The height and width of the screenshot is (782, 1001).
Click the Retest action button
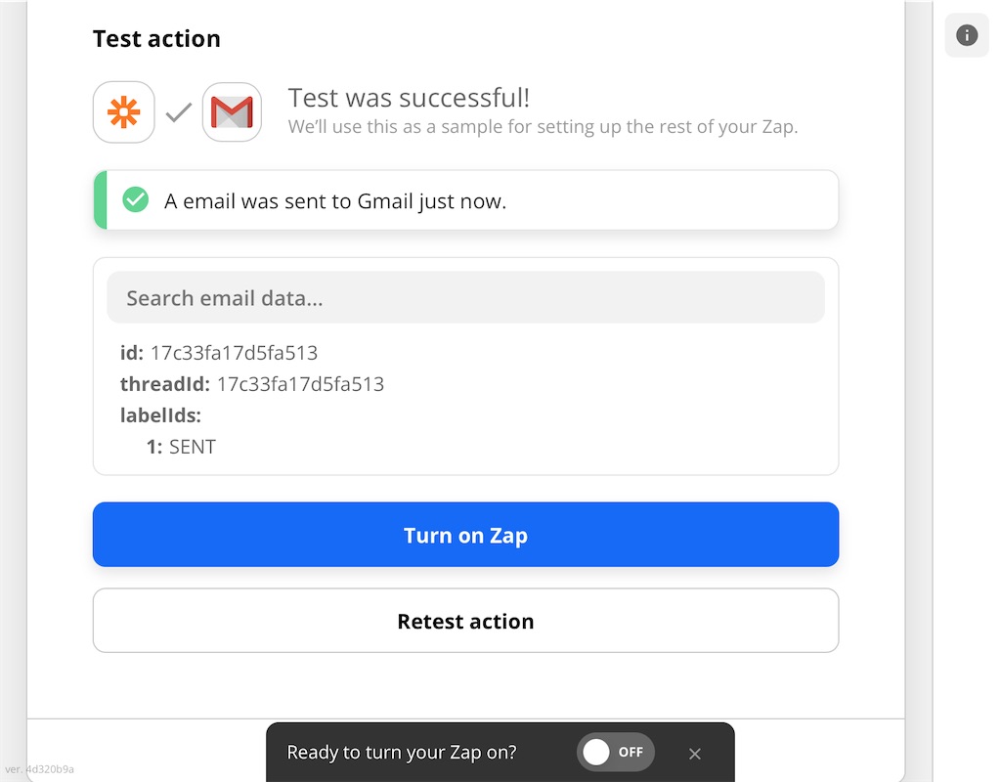[x=465, y=621]
